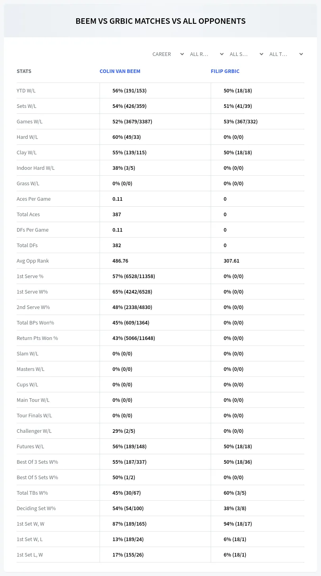Open the ALL S... surfaces dropdown

(x=246, y=54)
